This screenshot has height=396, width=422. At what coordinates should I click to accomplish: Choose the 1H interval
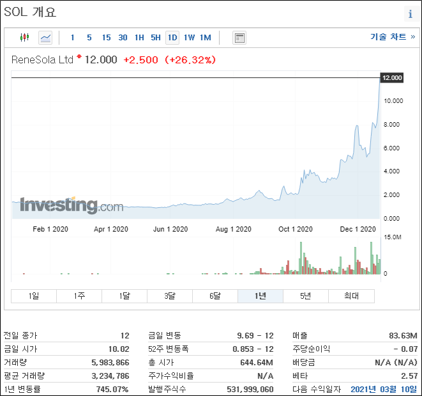click(139, 38)
